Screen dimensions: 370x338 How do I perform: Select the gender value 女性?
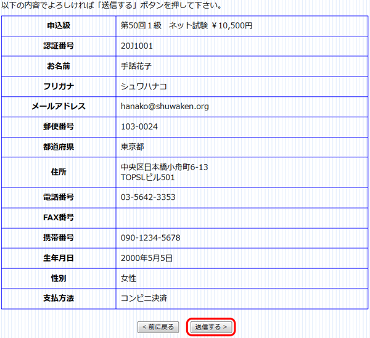tap(129, 278)
